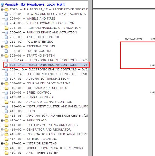The image size is (155, 156).
Task: Expand the 415-00 Information and Entertainment node
Action: point(2,134)
